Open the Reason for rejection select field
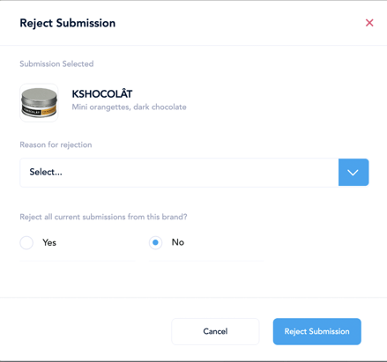 pyautogui.click(x=194, y=173)
